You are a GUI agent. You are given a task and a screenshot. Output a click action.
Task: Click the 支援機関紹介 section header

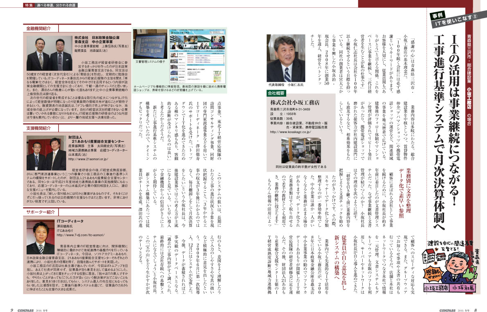pos(38,128)
